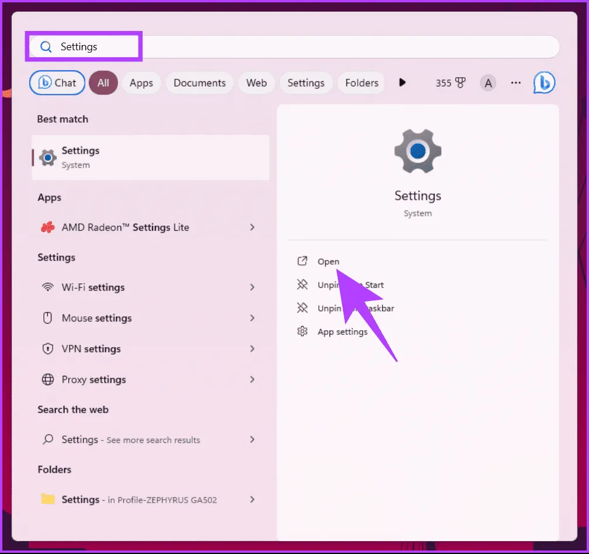
Task: Expand the Mouse settings result arrow
Action: [x=252, y=318]
